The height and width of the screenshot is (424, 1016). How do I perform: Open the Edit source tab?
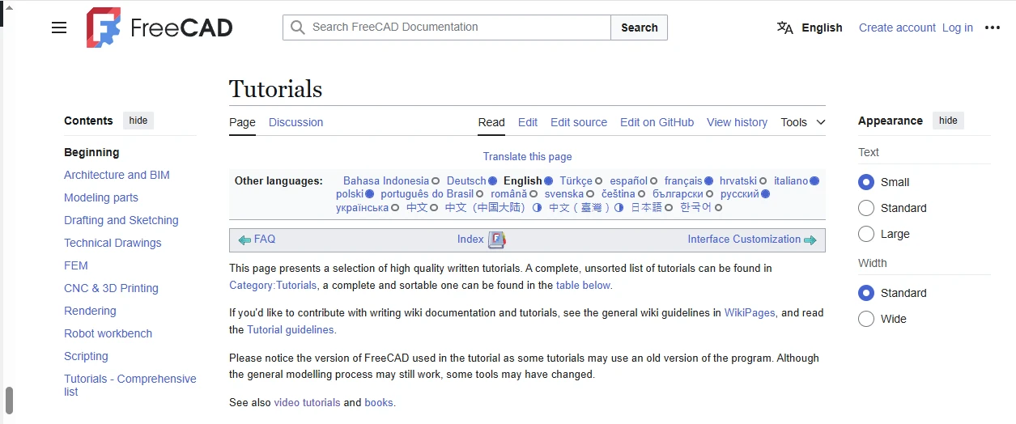click(579, 122)
